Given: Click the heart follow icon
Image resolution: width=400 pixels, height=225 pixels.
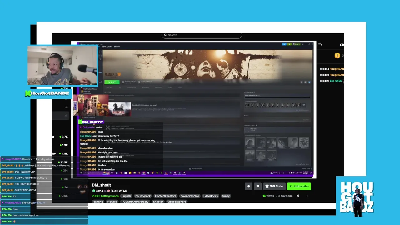Looking at the screenshot, I should (258, 186).
